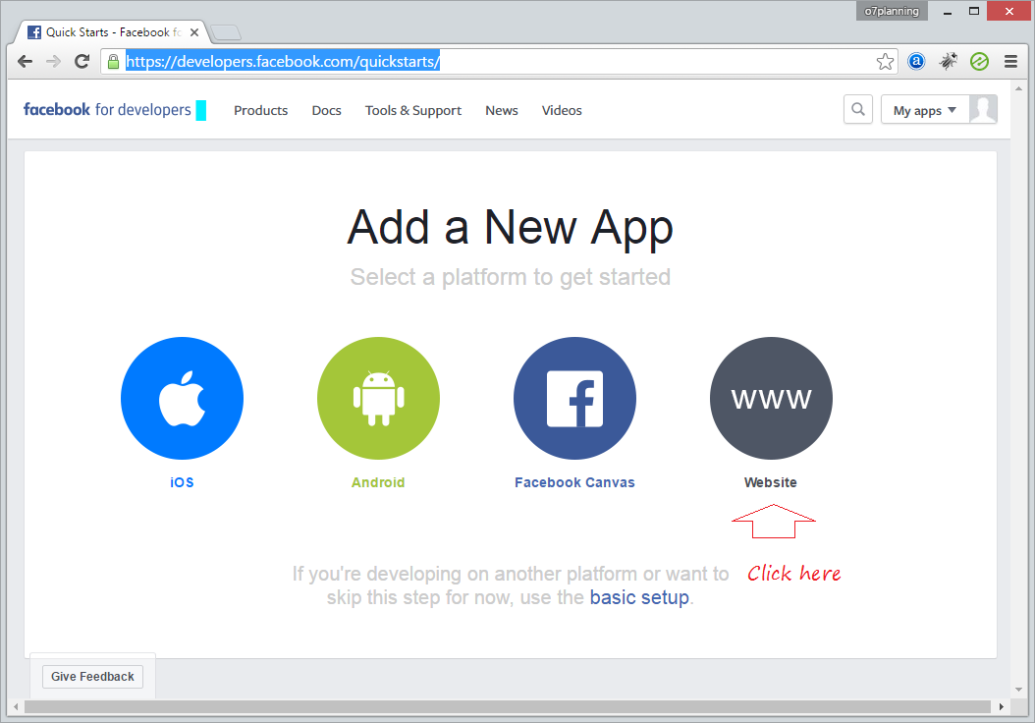Close the Quick Starts browser tab
Viewport: 1035px width, 723px height.
[194, 32]
